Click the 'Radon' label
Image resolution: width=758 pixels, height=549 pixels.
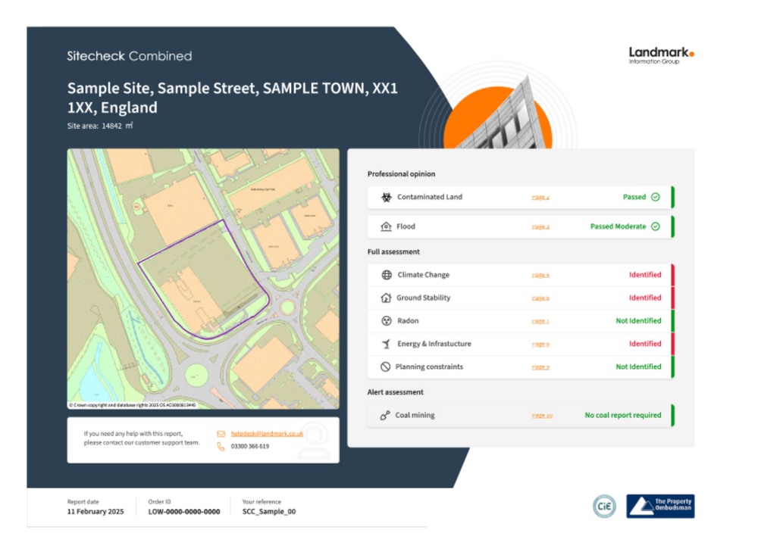(408, 320)
